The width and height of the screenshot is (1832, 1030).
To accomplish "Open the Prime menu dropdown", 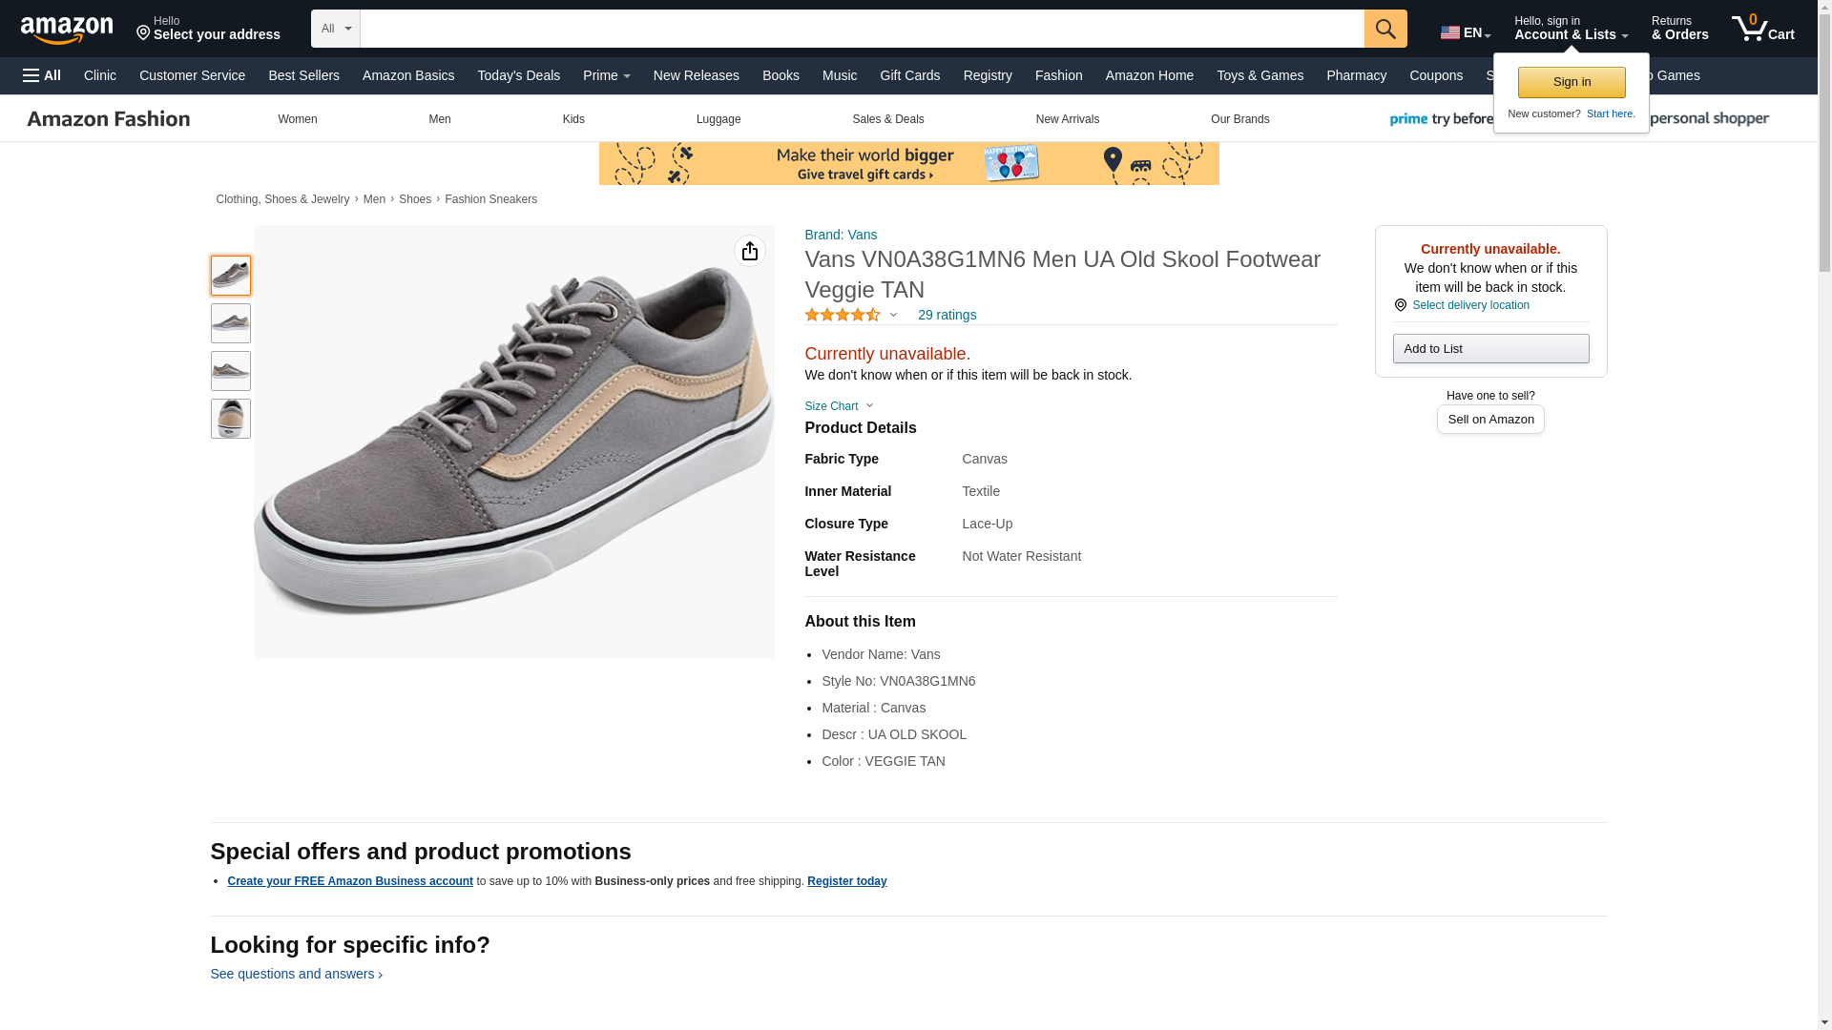I will 606,75.
